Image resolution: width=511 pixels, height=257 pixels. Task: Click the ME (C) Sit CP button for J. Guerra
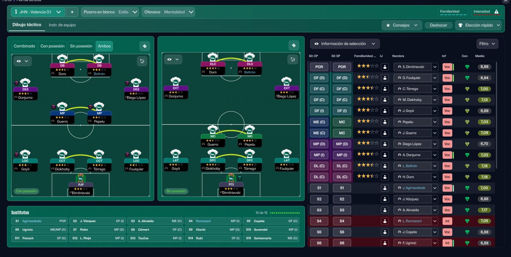pos(319,133)
